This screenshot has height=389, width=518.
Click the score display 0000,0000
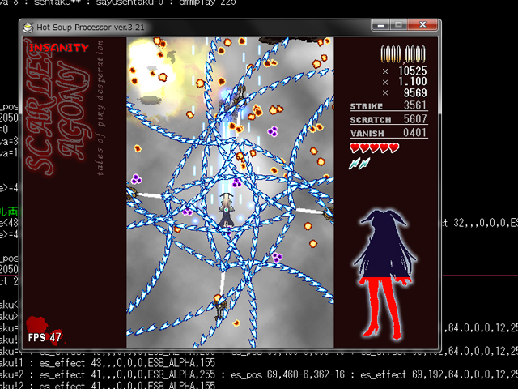pos(403,54)
